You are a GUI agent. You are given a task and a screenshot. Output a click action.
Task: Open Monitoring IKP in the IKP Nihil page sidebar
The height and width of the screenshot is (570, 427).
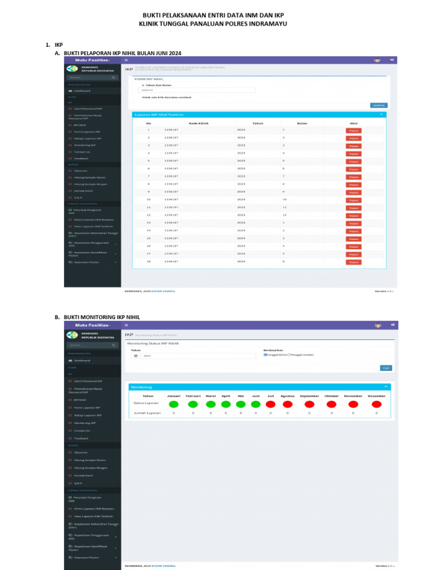click(x=85, y=145)
